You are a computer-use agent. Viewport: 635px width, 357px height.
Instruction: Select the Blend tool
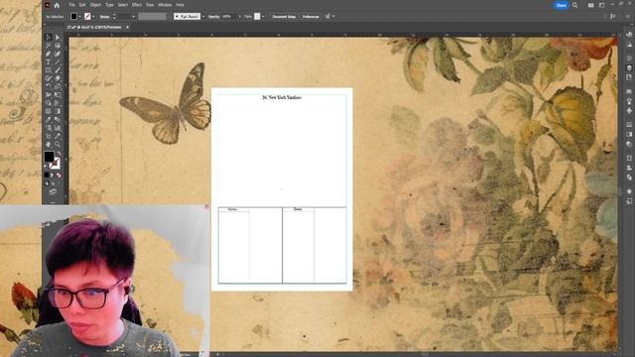pos(58,119)
